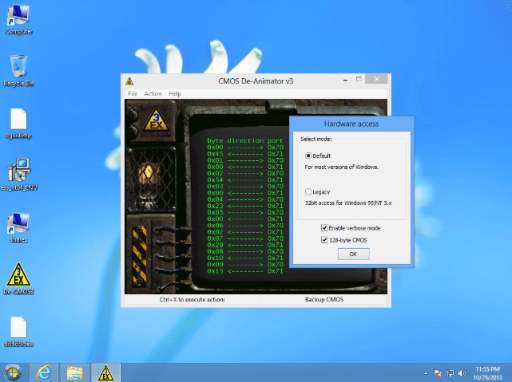Image resolution: width=512 pixels, height=382 pixels.
Task: Uncheck the 128-byte CMOS checkbox
Action: [x=324, y=239]
